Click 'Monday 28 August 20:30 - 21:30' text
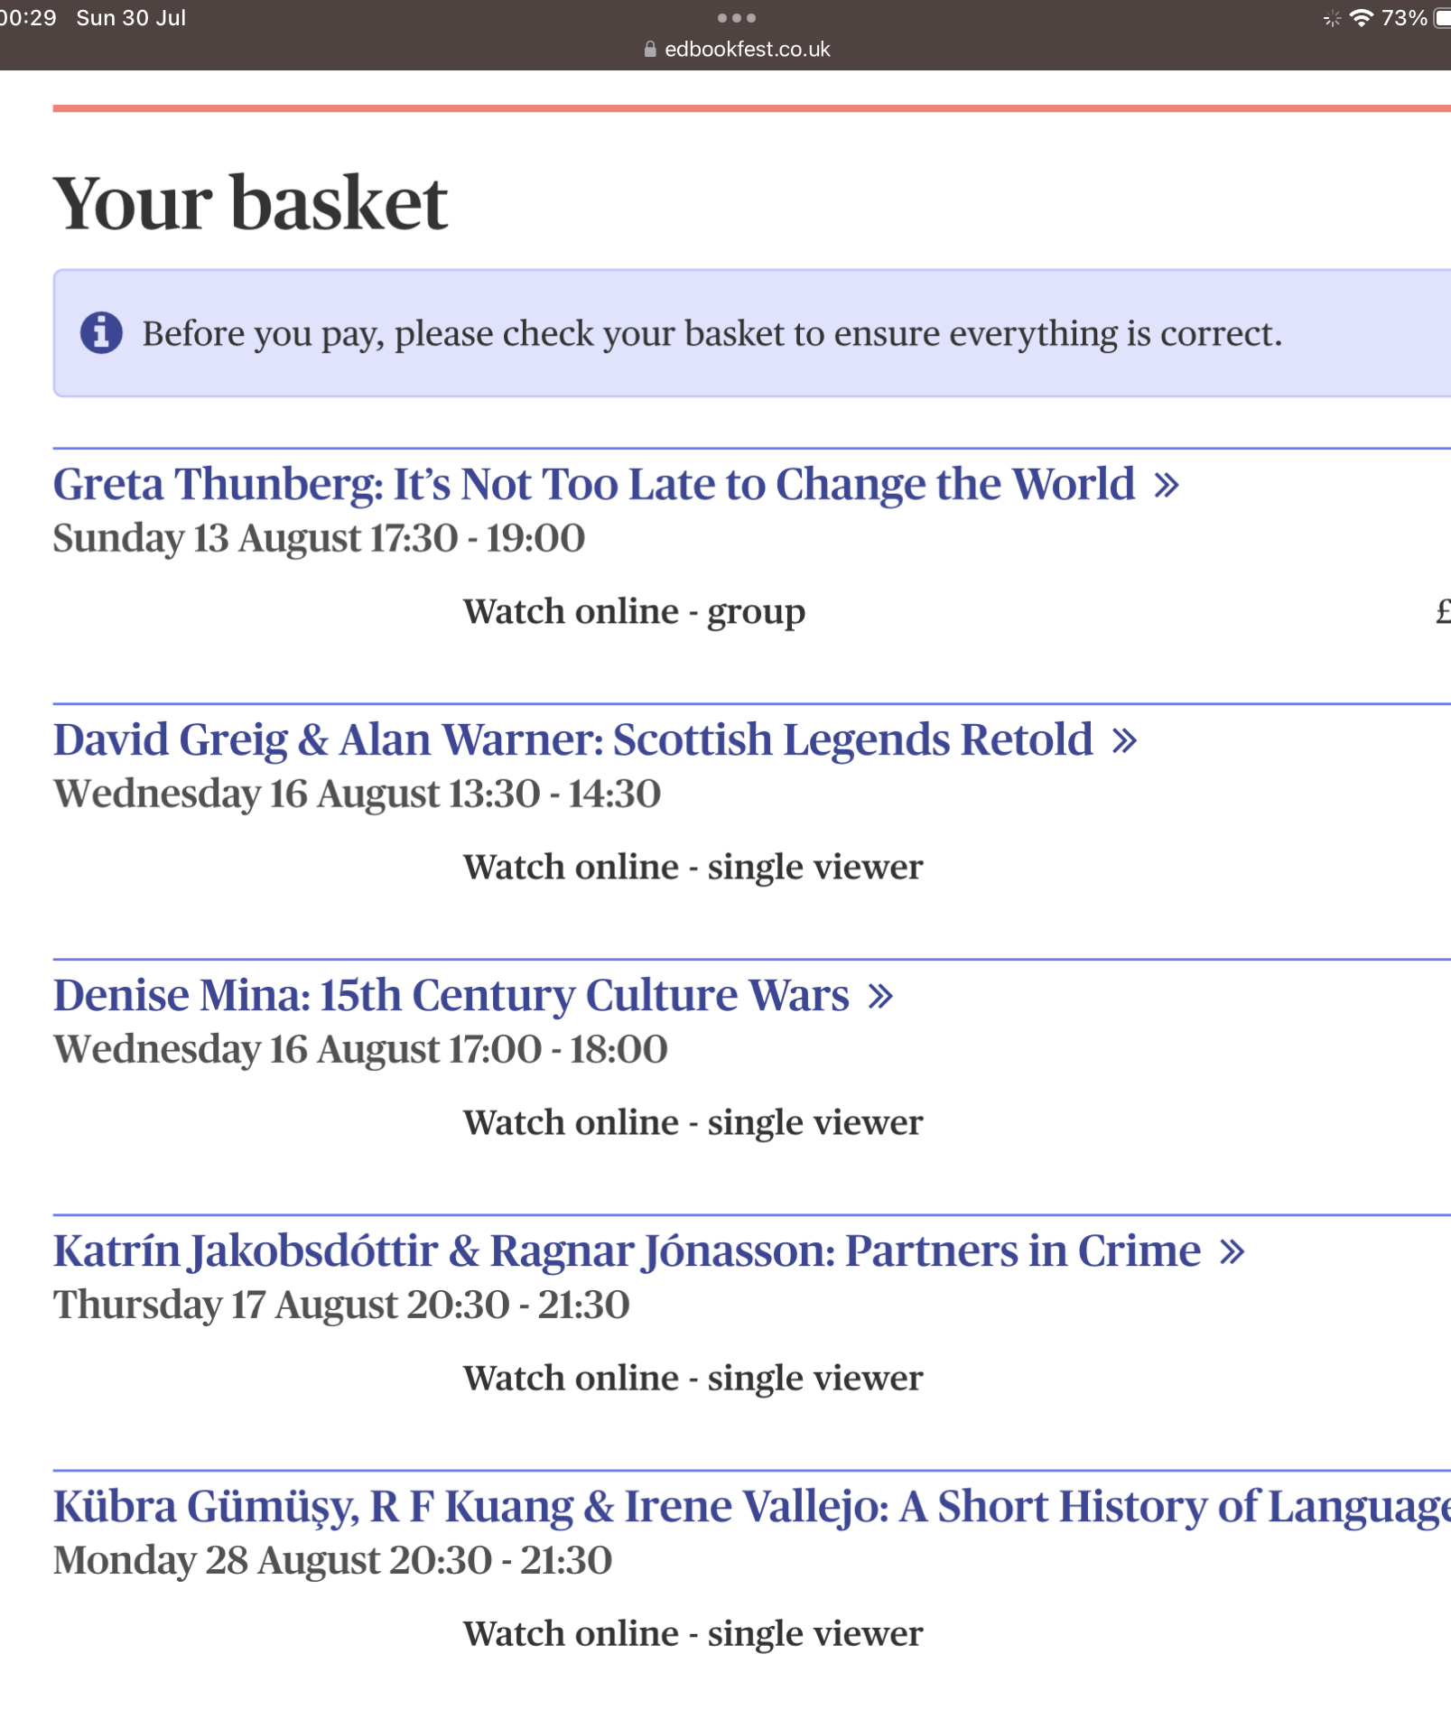This screenshot has width=1451, height=1710. click(332, 1560)
